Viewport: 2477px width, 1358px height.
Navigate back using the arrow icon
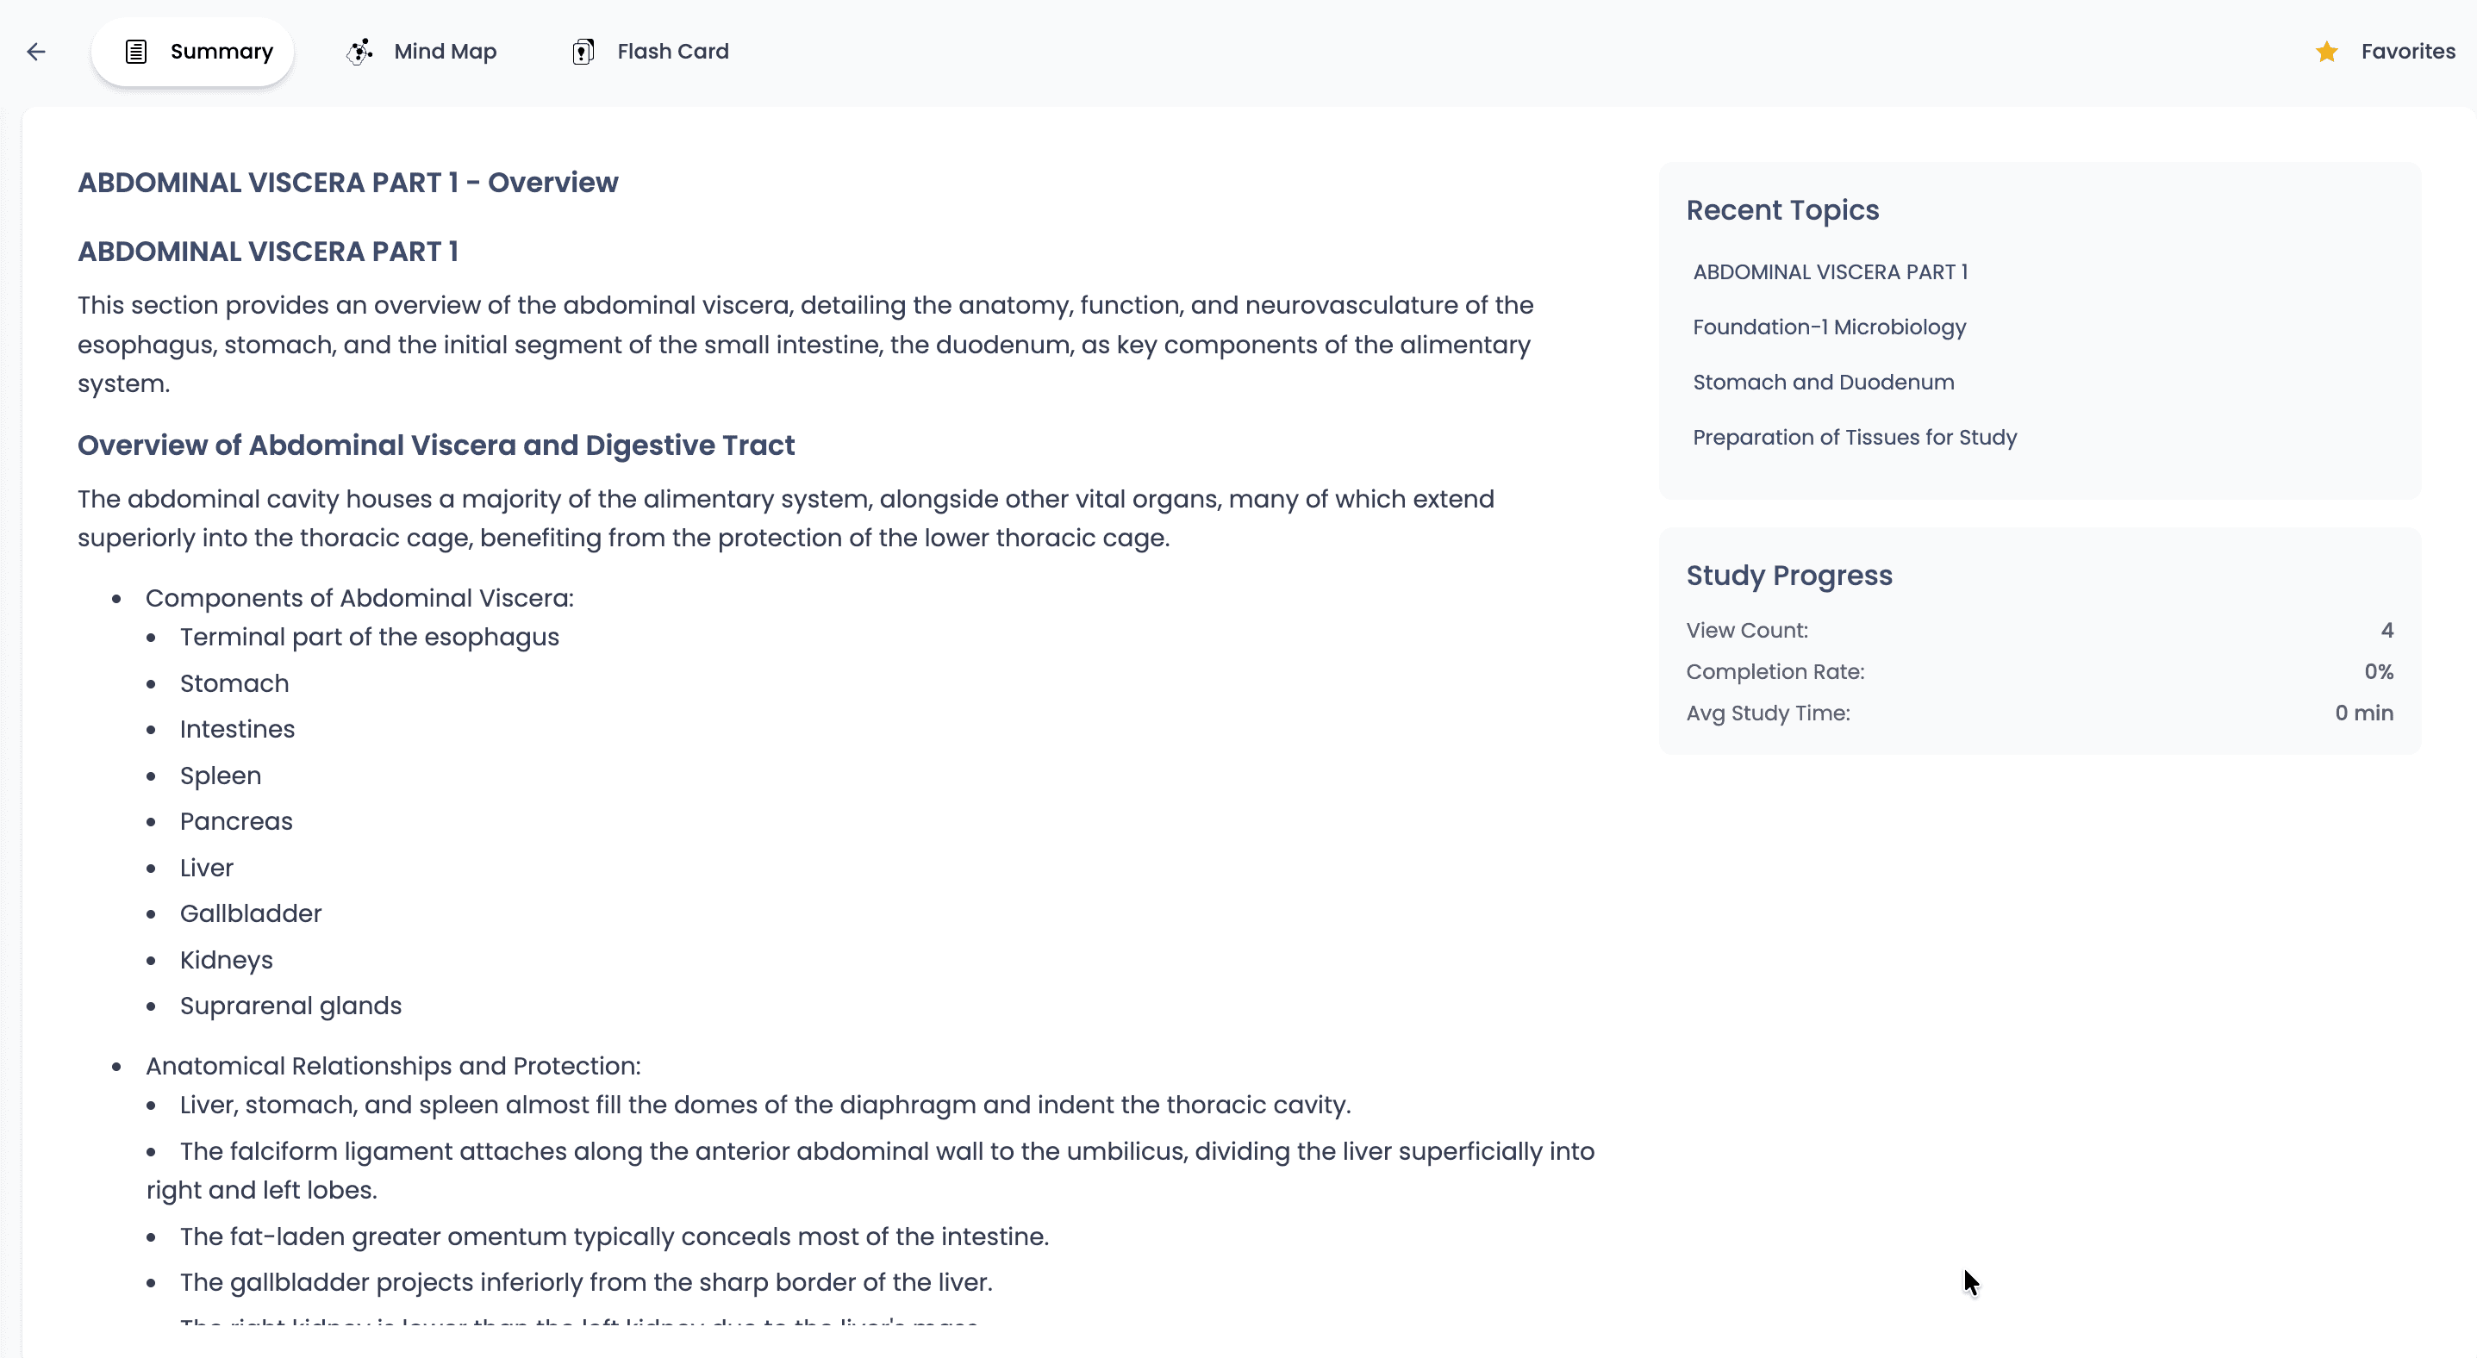36,51
